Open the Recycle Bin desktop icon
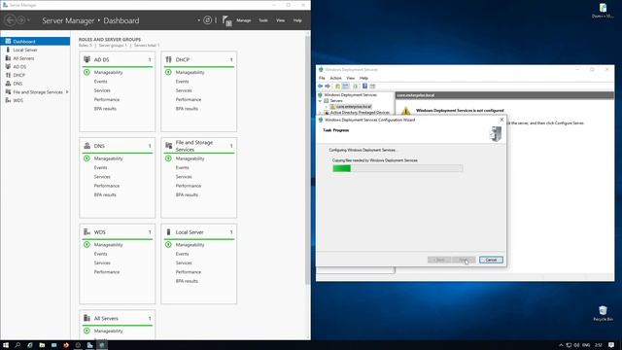 pos(603,313)
